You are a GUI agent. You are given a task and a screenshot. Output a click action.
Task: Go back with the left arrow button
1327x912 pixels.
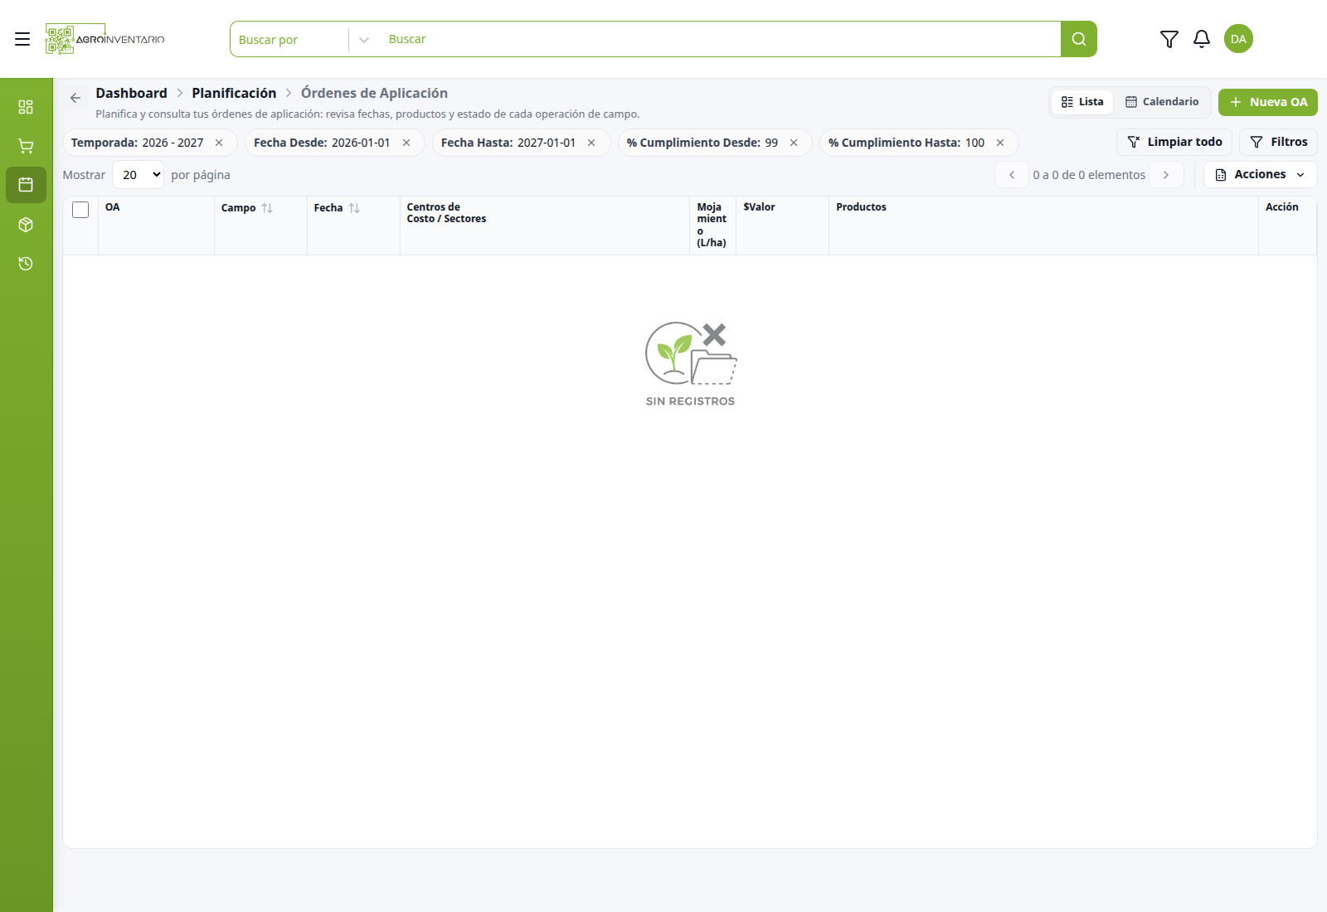[75, 98]
